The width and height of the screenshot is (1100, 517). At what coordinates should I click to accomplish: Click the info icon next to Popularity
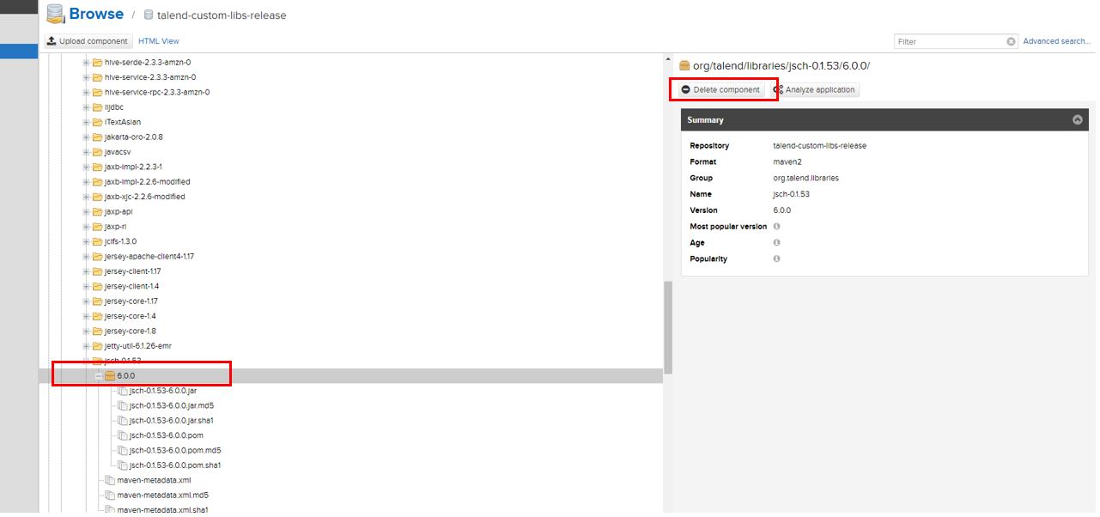[x=776, y=258]
